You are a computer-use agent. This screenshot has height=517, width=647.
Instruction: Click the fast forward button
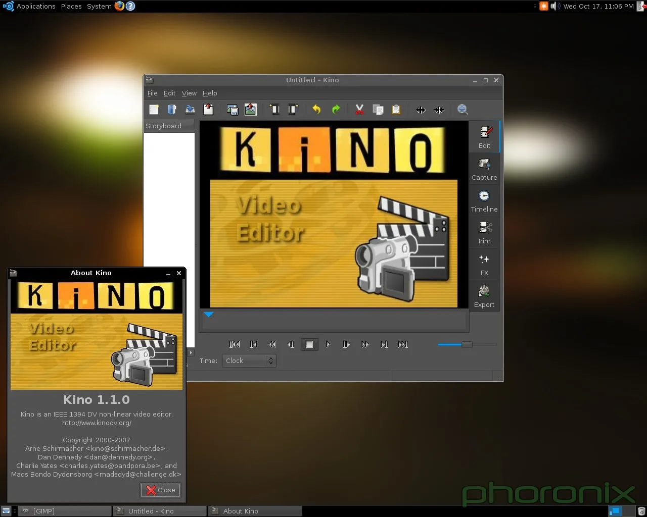click(365, 344)
